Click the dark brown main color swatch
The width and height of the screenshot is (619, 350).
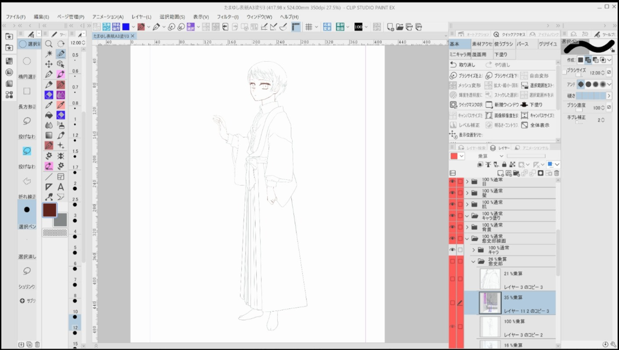point(49,209)
